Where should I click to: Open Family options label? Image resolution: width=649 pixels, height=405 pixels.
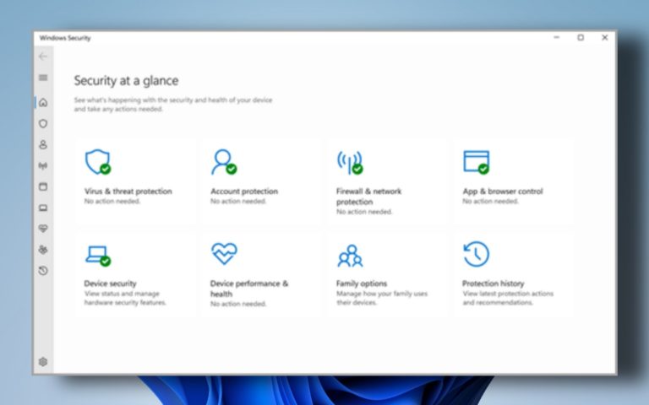coord(362,283)
